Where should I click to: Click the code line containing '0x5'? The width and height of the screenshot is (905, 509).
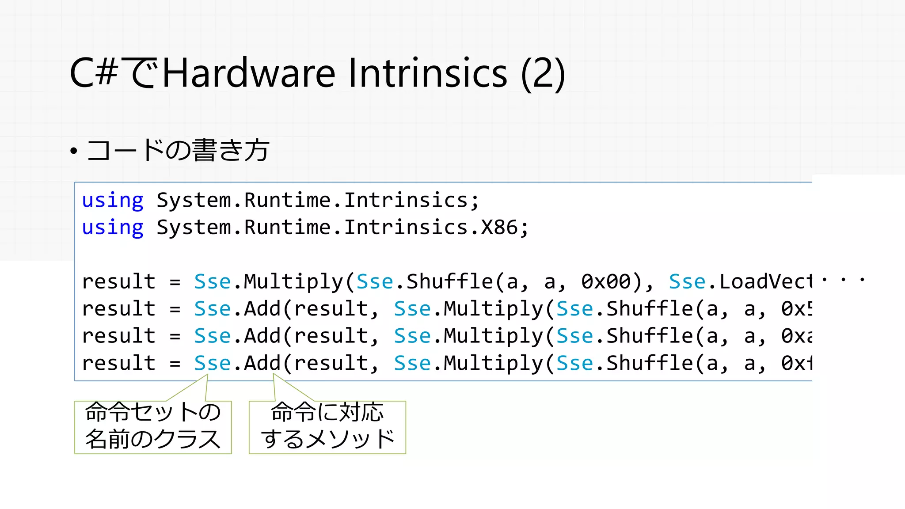(447, 309)
